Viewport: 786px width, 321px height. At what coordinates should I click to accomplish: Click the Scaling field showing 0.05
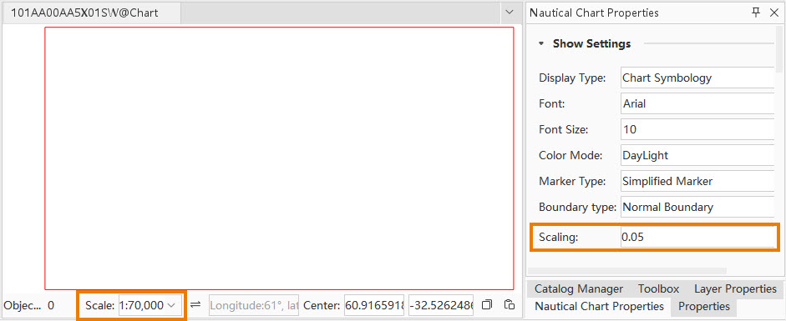[697, 238]
